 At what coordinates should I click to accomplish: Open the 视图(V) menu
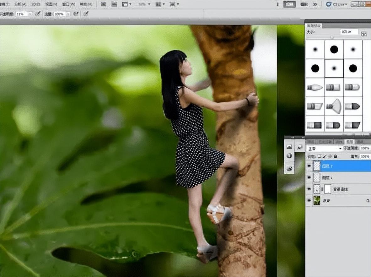[x=51, y=4]
